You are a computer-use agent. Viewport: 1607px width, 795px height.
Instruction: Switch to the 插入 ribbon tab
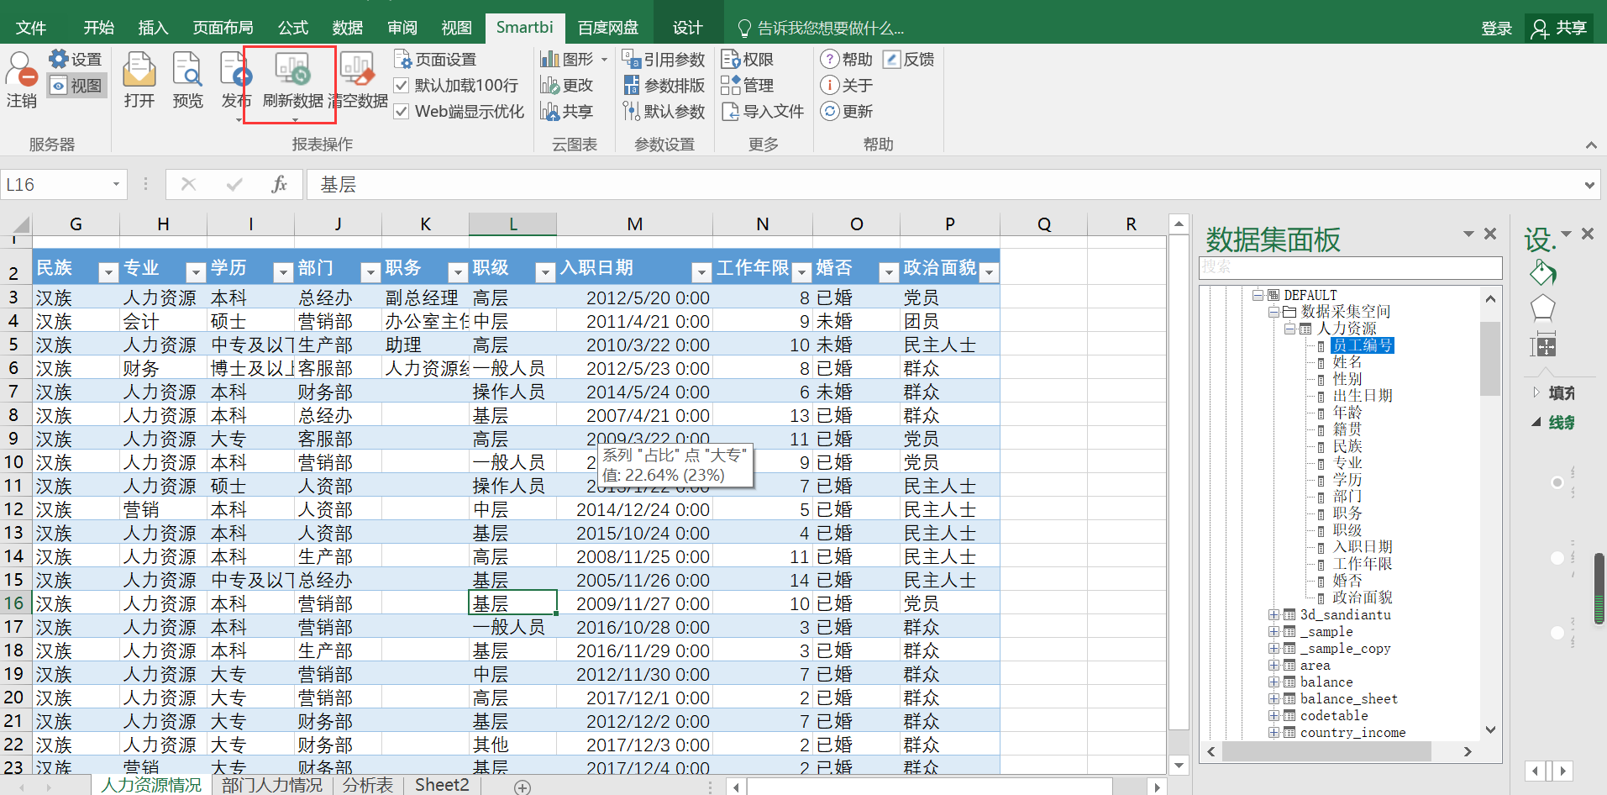[x=153, y=28]
